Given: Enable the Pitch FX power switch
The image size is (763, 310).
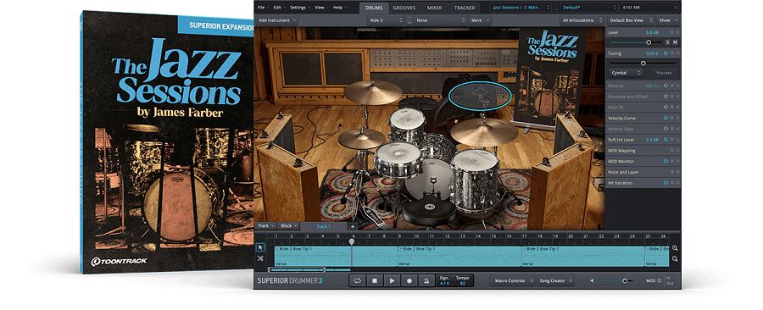Looking at the screenshot, I should [x=666, y=107].
